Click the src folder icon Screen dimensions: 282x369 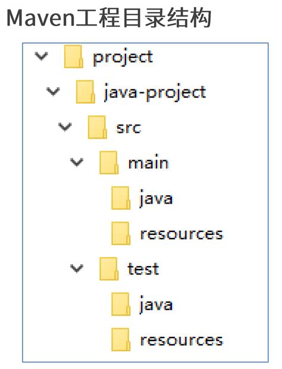coord(98,127)
